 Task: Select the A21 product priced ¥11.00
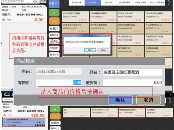pyautogui.click(x=131, y=40)
